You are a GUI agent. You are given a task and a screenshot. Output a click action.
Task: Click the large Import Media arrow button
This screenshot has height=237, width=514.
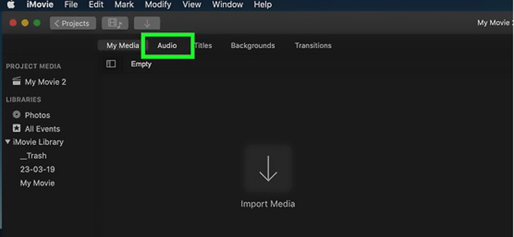pos(268,168)
